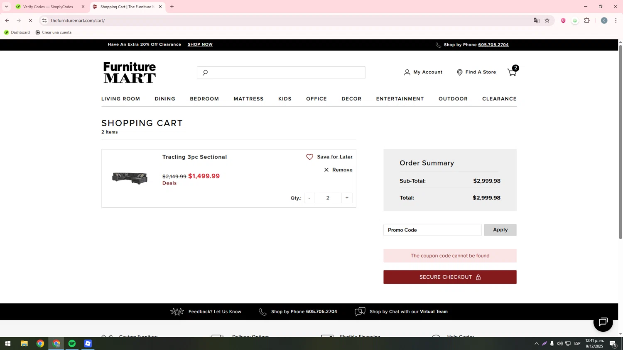
Task: Click the Virtual Team chat link
Action: click(x=409, y=311)
